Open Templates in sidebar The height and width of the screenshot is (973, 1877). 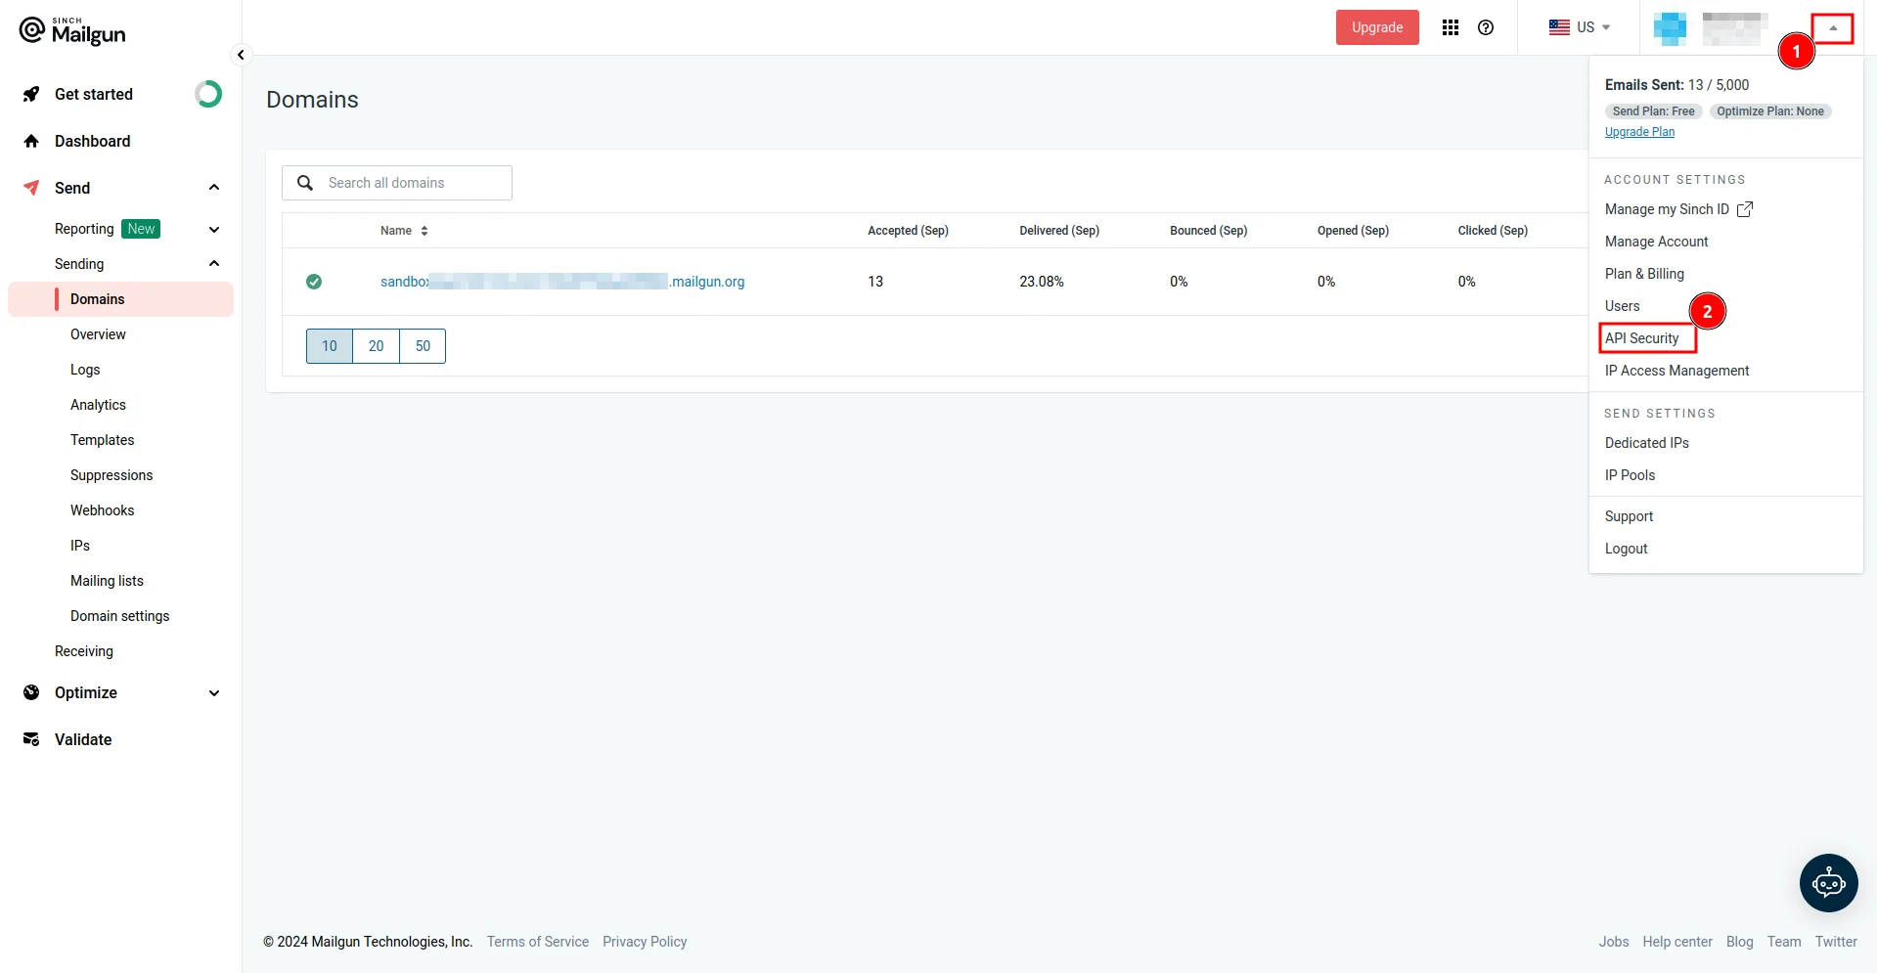coord(102,440)
